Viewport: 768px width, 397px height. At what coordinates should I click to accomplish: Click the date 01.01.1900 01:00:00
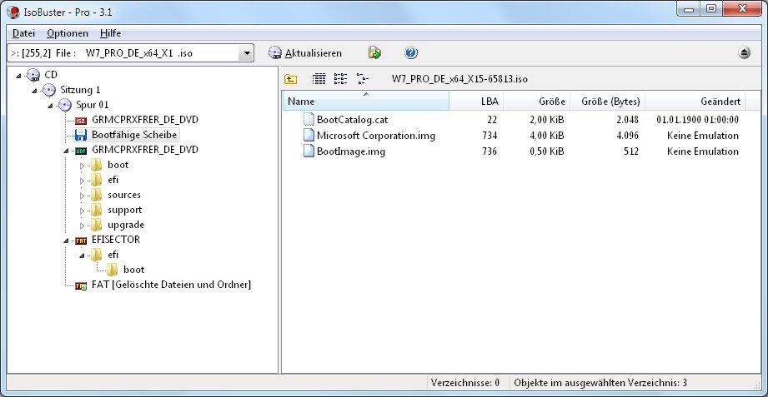pos(697,120)
